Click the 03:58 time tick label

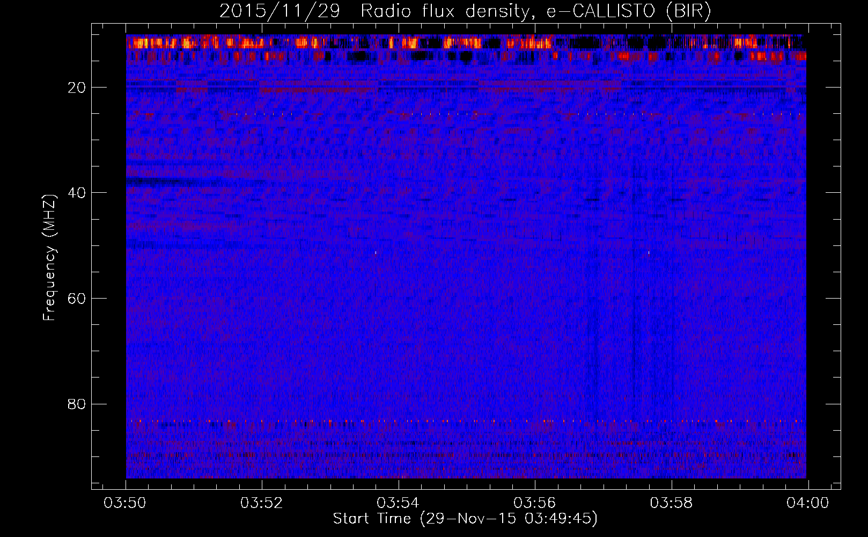click(672, 503)
